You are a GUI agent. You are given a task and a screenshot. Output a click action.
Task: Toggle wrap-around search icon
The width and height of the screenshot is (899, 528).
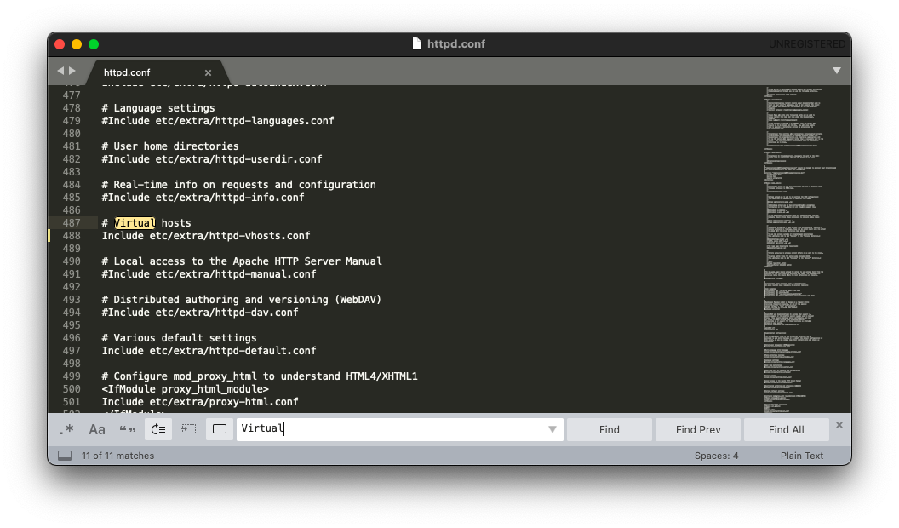pos(158,429)
